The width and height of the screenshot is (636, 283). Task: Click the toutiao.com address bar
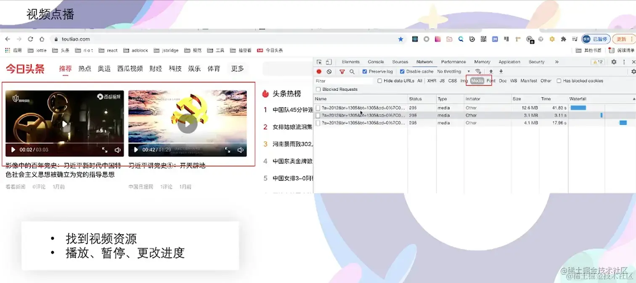click(x=227, y=39)
